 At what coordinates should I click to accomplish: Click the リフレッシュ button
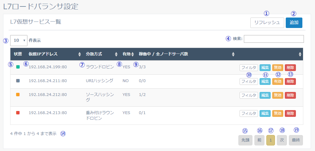tap(267, 23)
